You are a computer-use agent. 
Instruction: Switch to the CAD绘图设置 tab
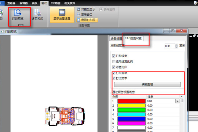[x=133, y=38]
